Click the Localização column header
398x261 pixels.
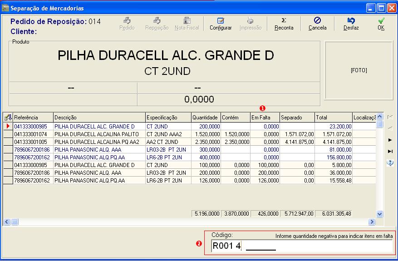[x=364, y=117]
